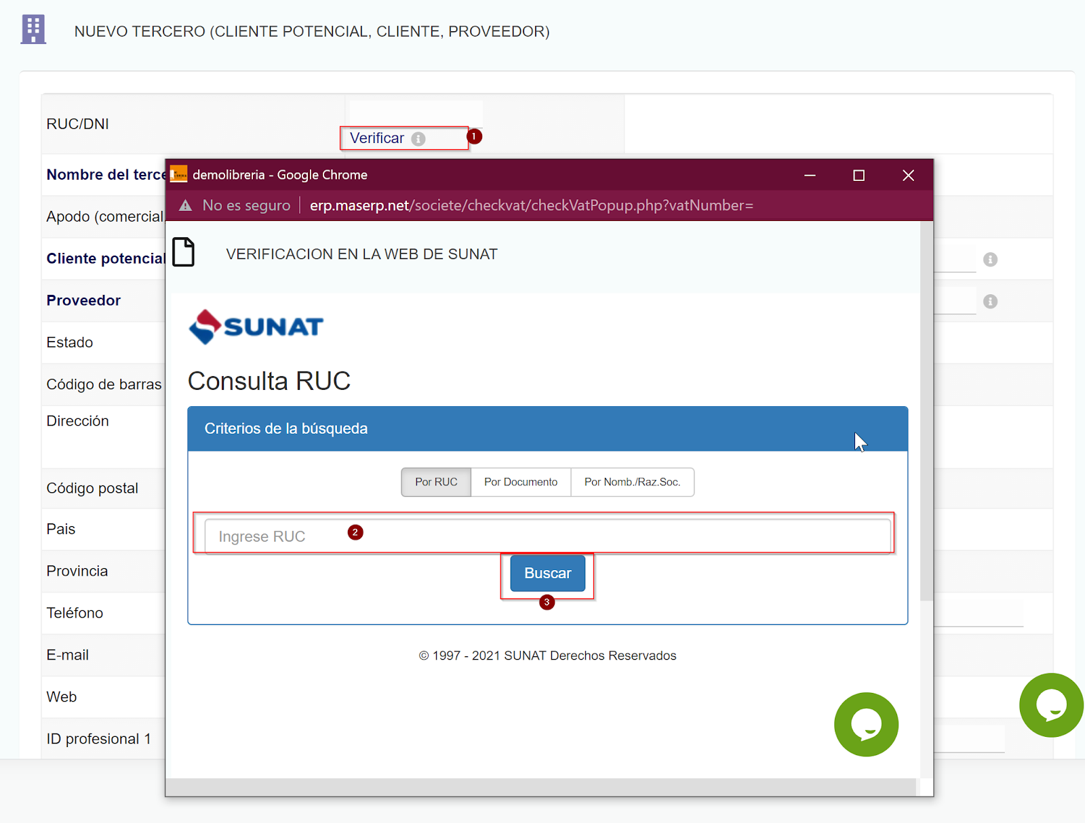This screenshot has height=823, width=1085.
Task: Click the 'VERIFICACION EN LA WEB DE SUNAT' heading
Action: [x=362, y=254]
